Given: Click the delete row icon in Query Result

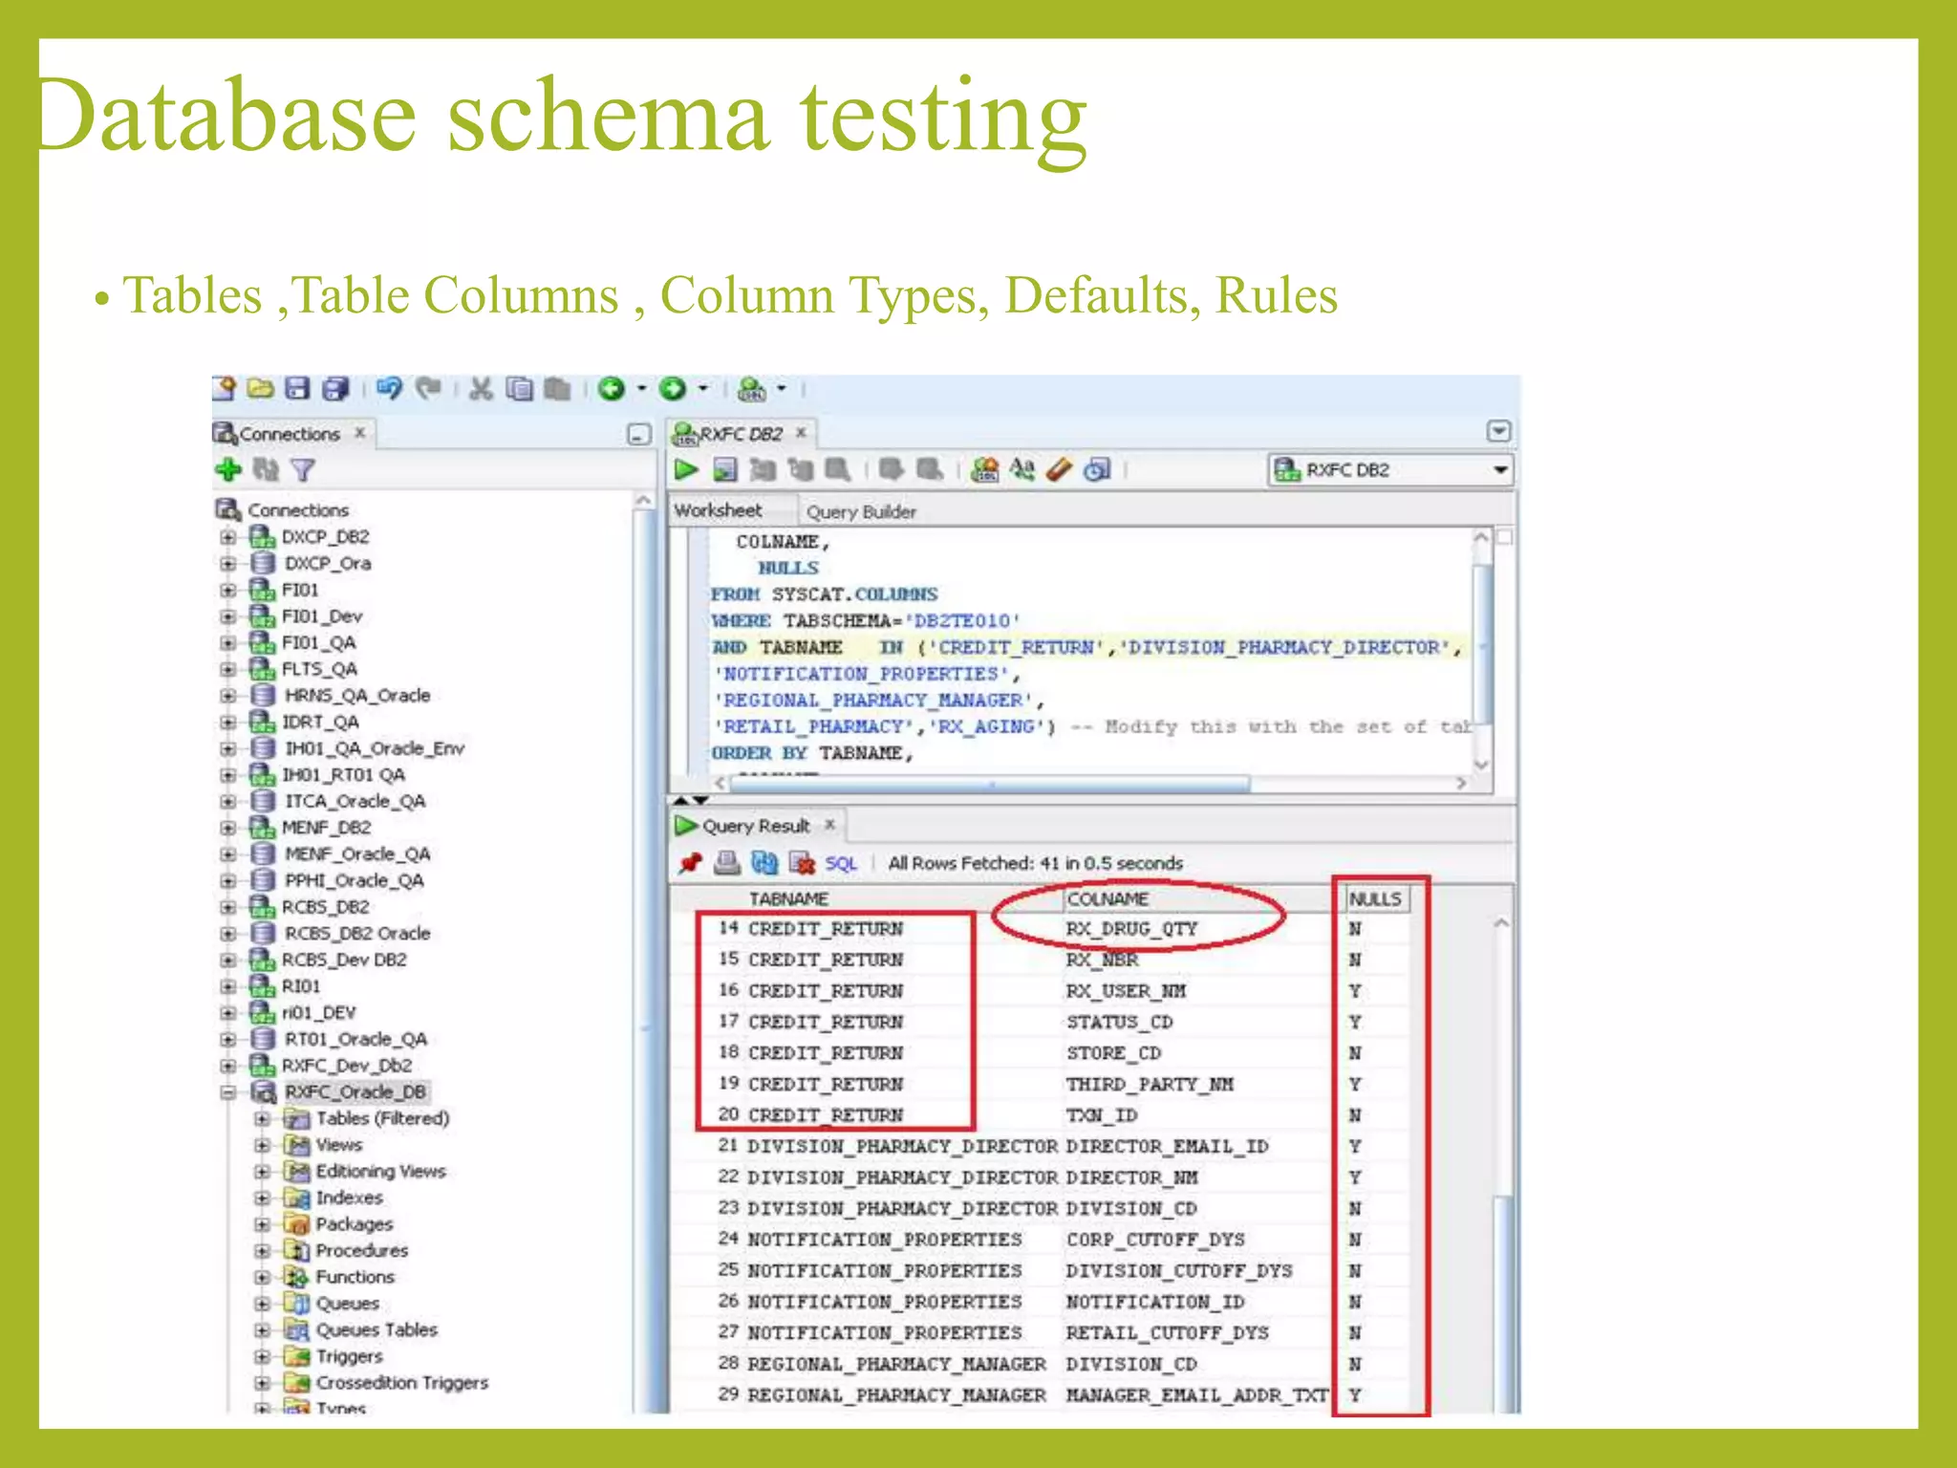Looking at the screenshot, I should pos(802,863).
